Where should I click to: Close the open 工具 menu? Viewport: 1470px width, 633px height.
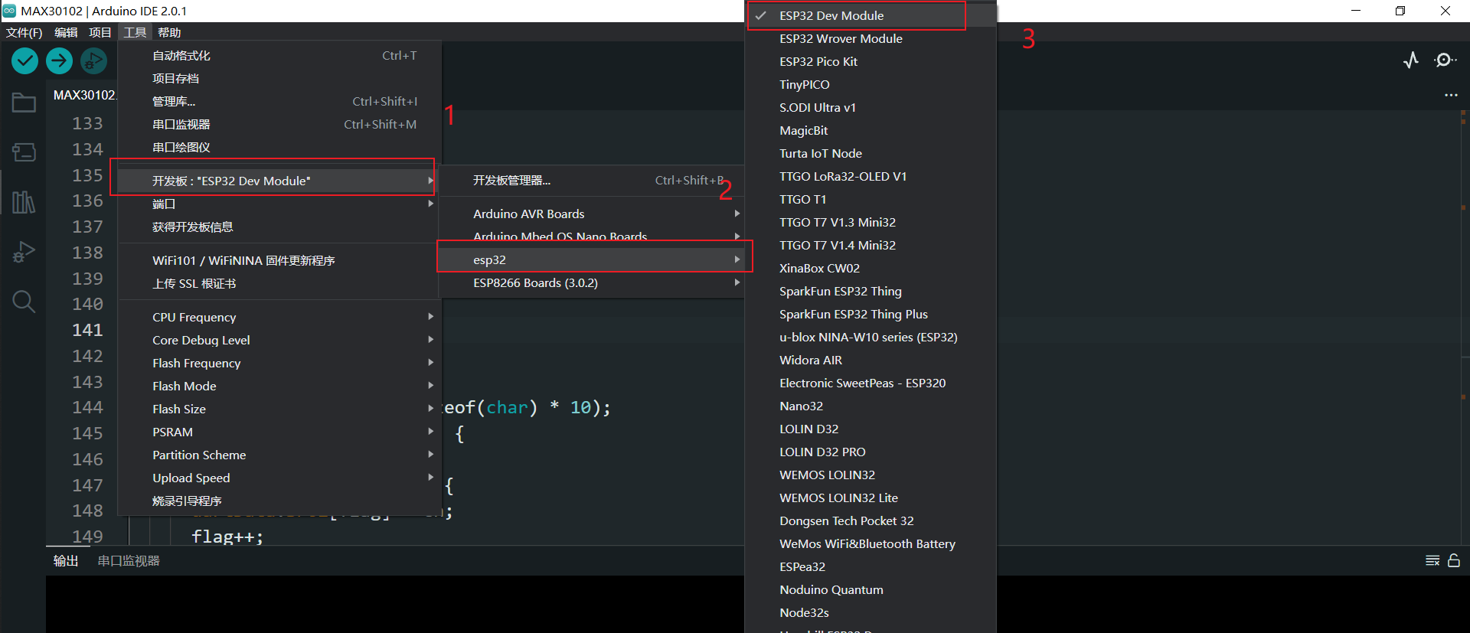pos(135,32)
